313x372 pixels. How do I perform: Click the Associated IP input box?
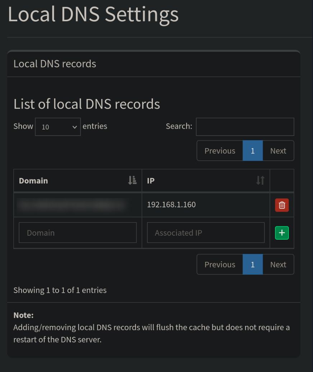tap(206, 233)
